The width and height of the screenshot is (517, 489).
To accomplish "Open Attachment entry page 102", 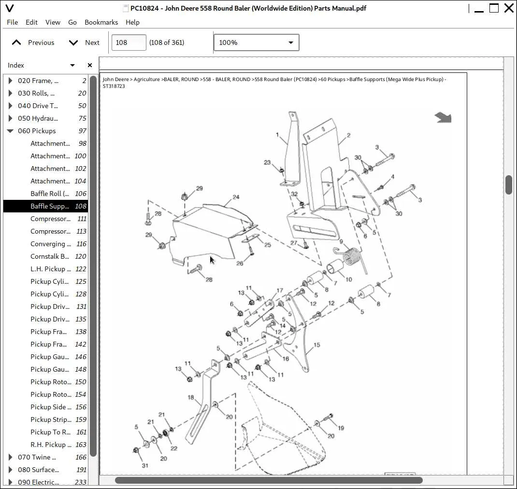I will (x=45, y=168).
